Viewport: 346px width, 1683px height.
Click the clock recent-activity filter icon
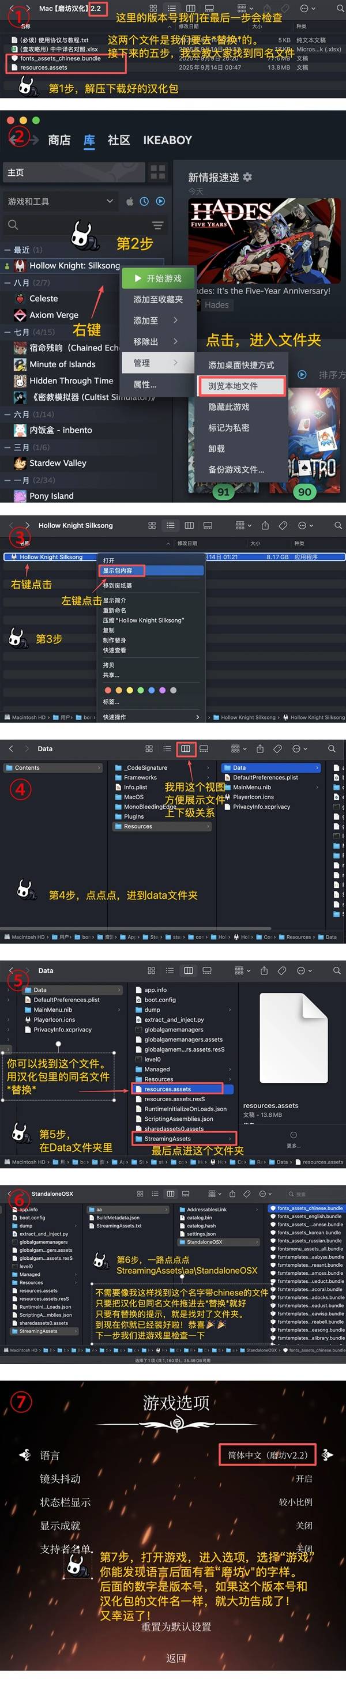click(144, 201)
